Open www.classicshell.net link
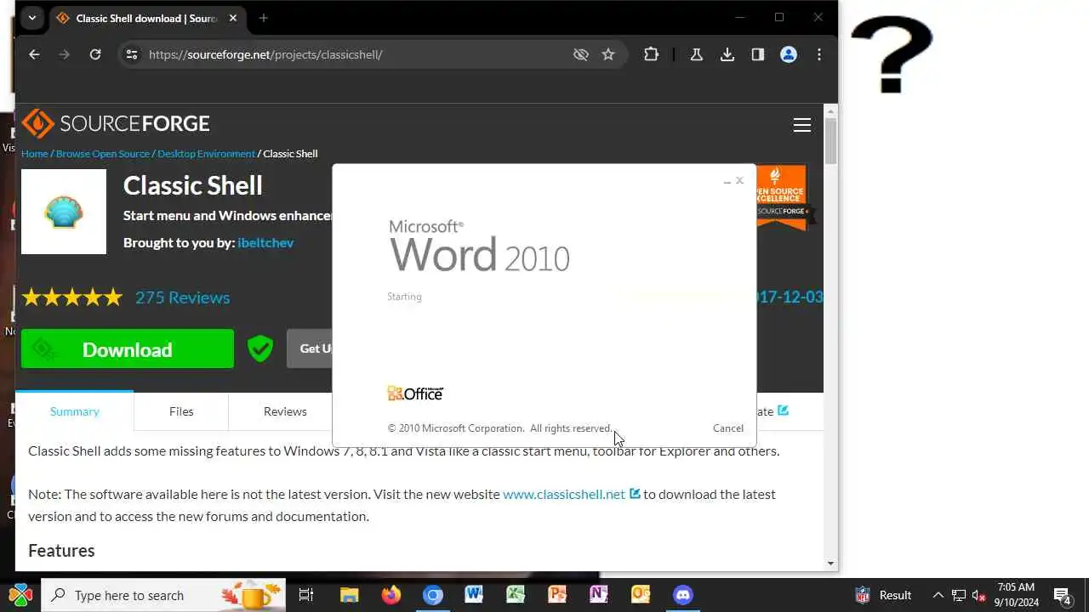The height and width of the screenshot is (612, 1089). tap(564, 494)
